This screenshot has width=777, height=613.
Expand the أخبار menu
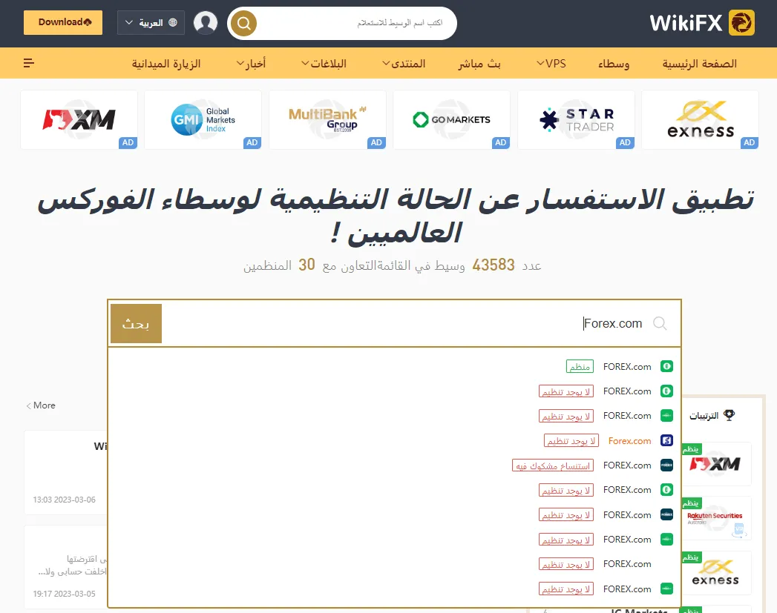coord(252,63)
